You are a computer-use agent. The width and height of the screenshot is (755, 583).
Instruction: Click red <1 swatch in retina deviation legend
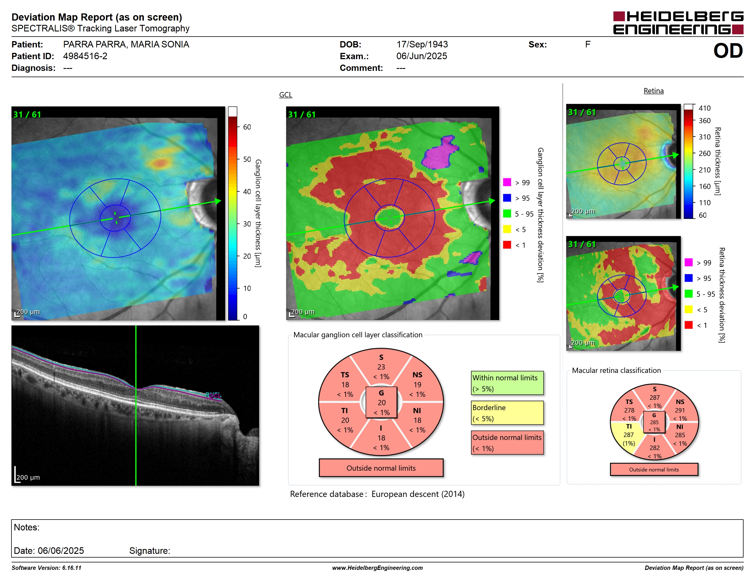tap(688, 325)
